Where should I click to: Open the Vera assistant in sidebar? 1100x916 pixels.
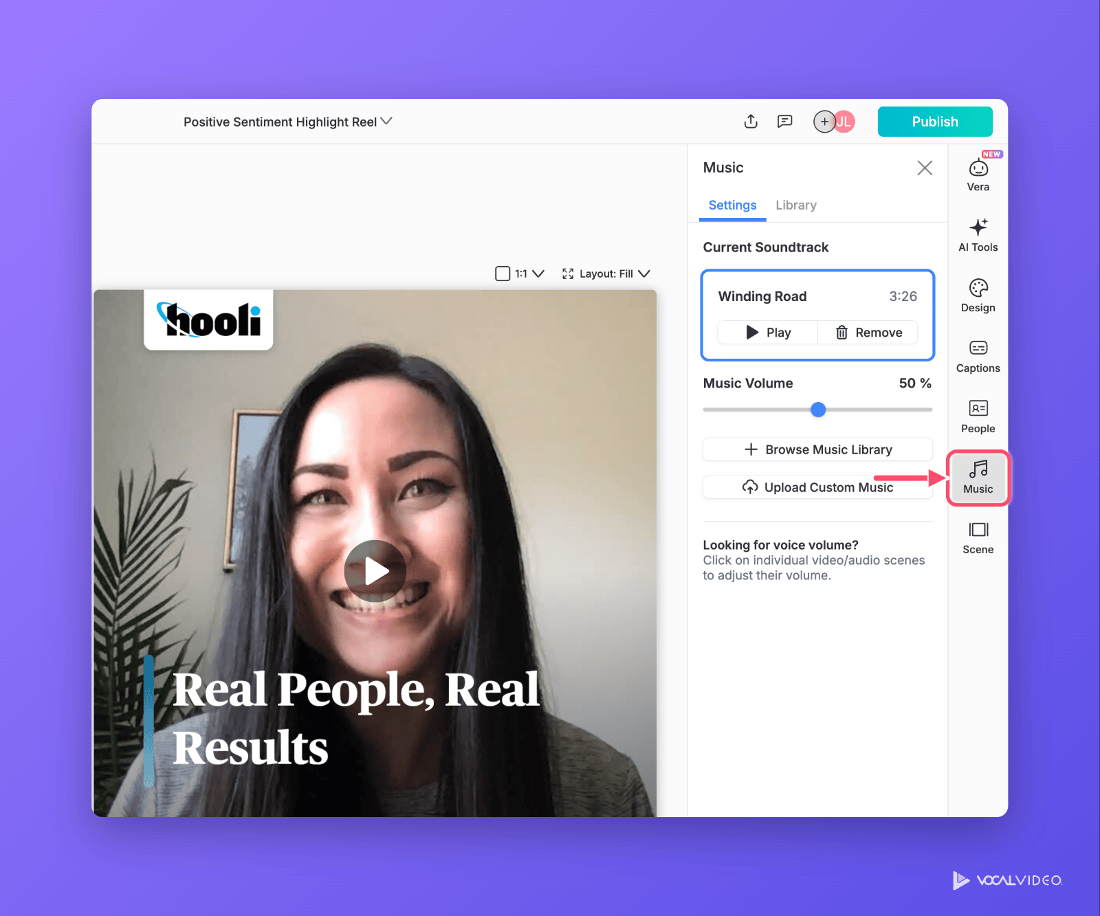[978, 175]
